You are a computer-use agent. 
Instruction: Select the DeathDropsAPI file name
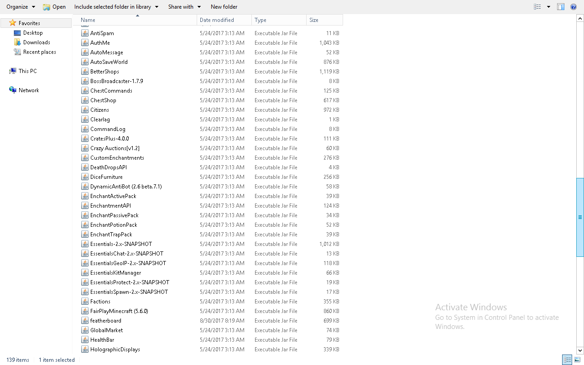pyautogui.click(x=109, y=167)
